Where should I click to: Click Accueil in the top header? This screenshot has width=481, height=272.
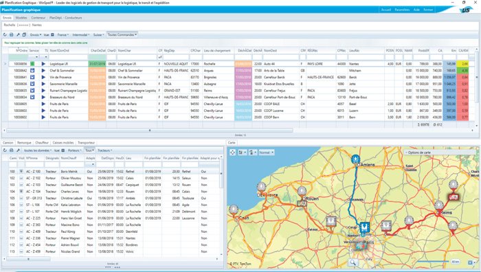pos(386,10)
